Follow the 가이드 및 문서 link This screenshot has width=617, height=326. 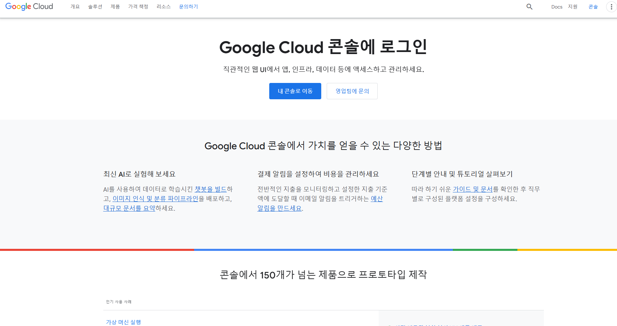point(473,189)
